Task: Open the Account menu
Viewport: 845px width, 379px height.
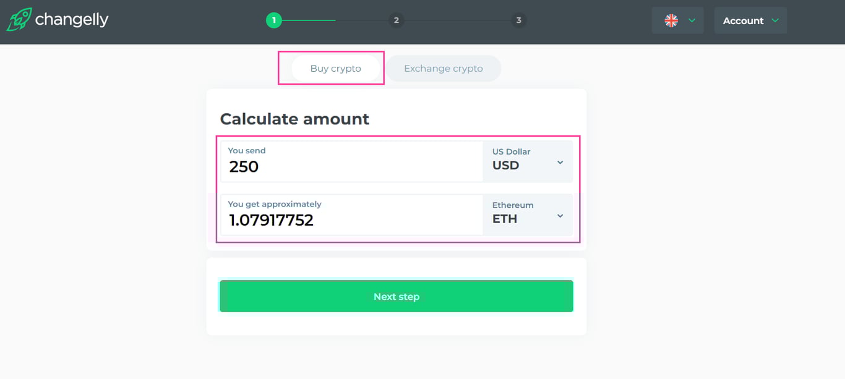Action: 743,20
